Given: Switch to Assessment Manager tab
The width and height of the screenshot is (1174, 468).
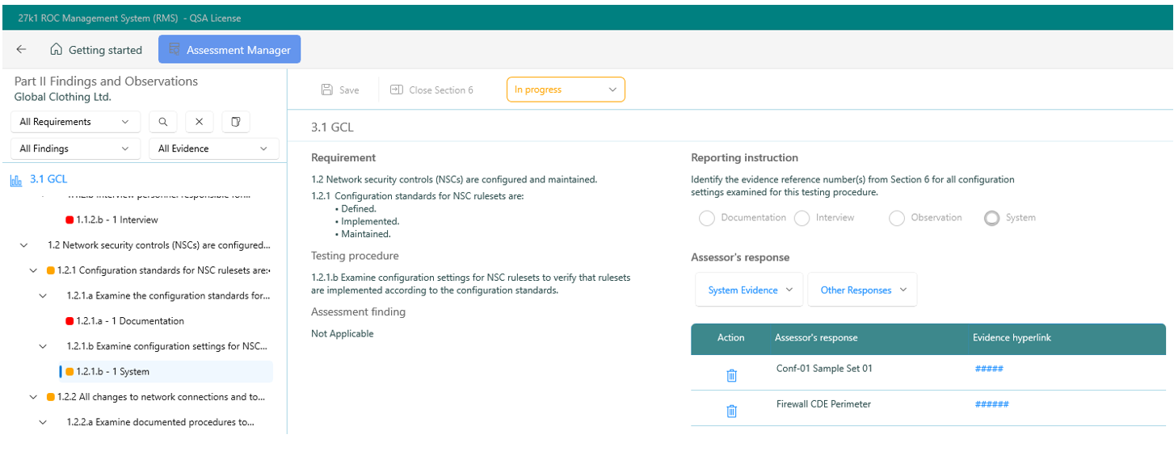Looking at the screenshot, I should pyautogui.click(x=229, y=49).
